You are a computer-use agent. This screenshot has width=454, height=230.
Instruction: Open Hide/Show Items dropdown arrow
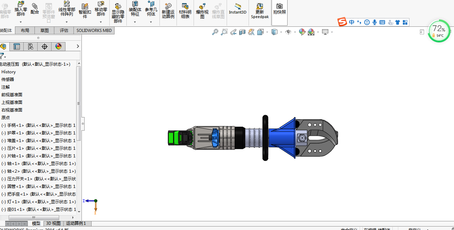pyautogui.click(x=295, y=32)
